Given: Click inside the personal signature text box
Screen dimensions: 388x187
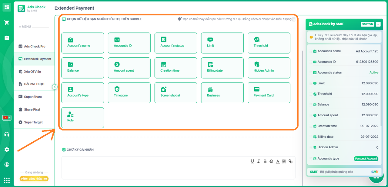Looking at the screenshot, I should point(178,172).
